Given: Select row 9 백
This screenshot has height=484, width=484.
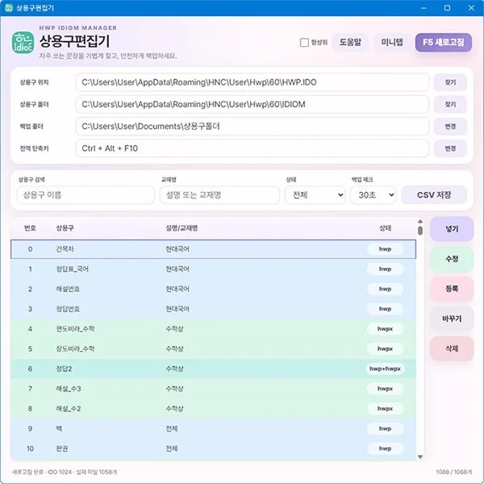Looking at the screenshot, I should click(213, 428).
